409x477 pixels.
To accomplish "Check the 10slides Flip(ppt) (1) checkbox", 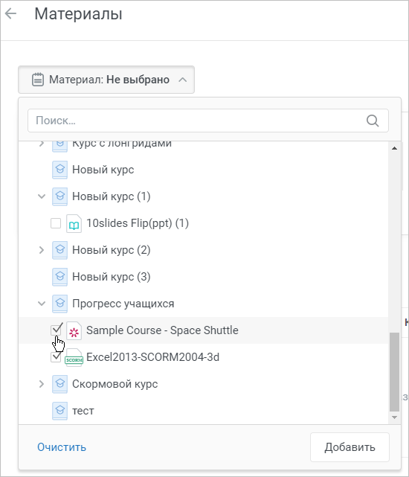I will pos(56,223).
